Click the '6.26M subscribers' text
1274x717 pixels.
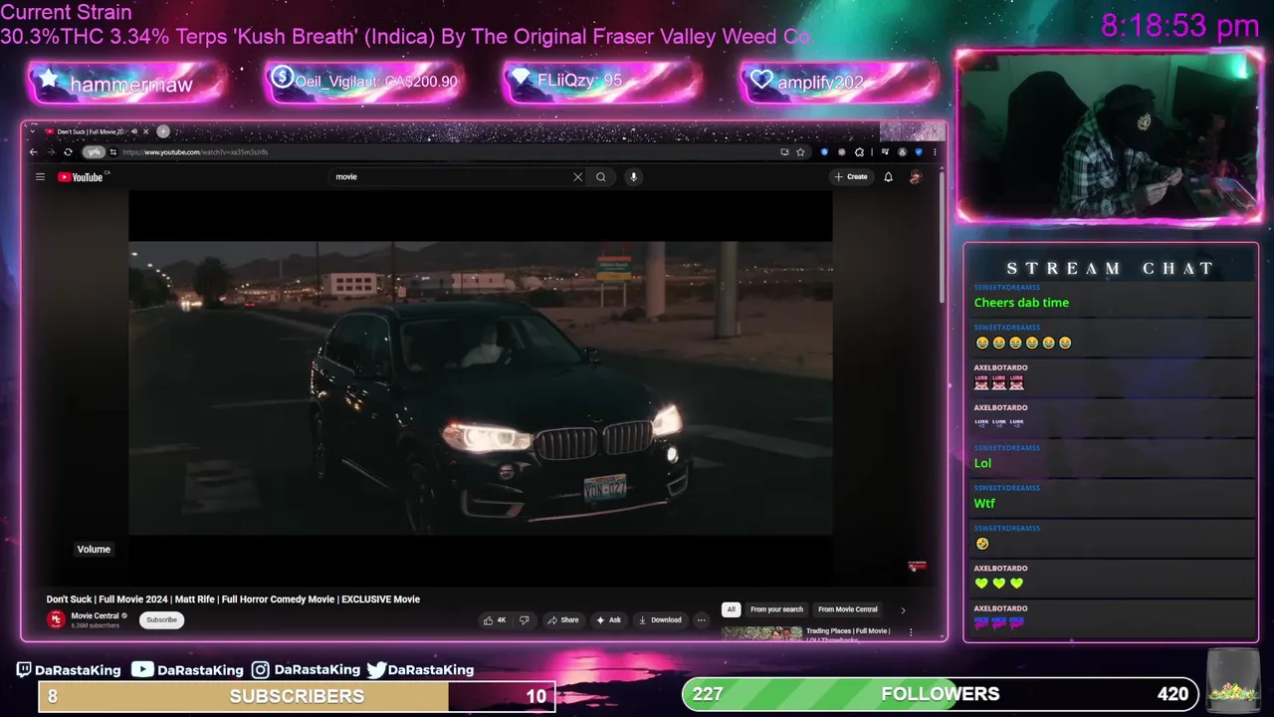pos(94,625)
